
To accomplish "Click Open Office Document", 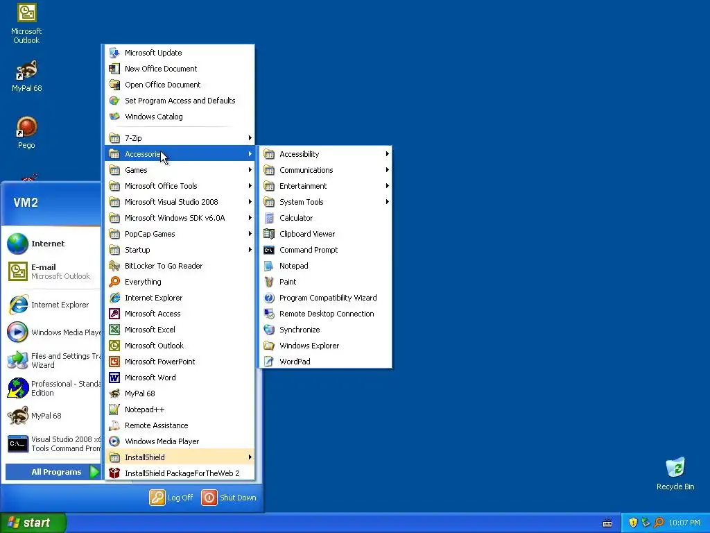I will [180, 85].
